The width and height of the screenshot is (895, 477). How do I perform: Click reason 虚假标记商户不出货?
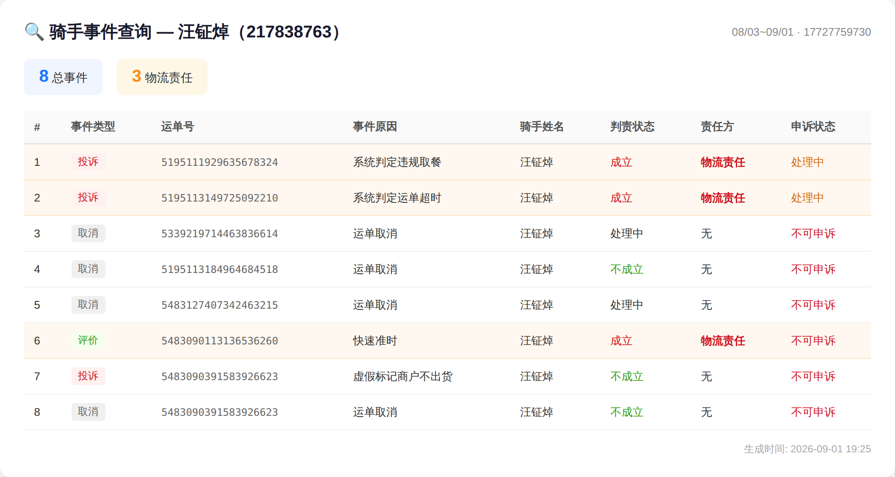coord(402,376)
